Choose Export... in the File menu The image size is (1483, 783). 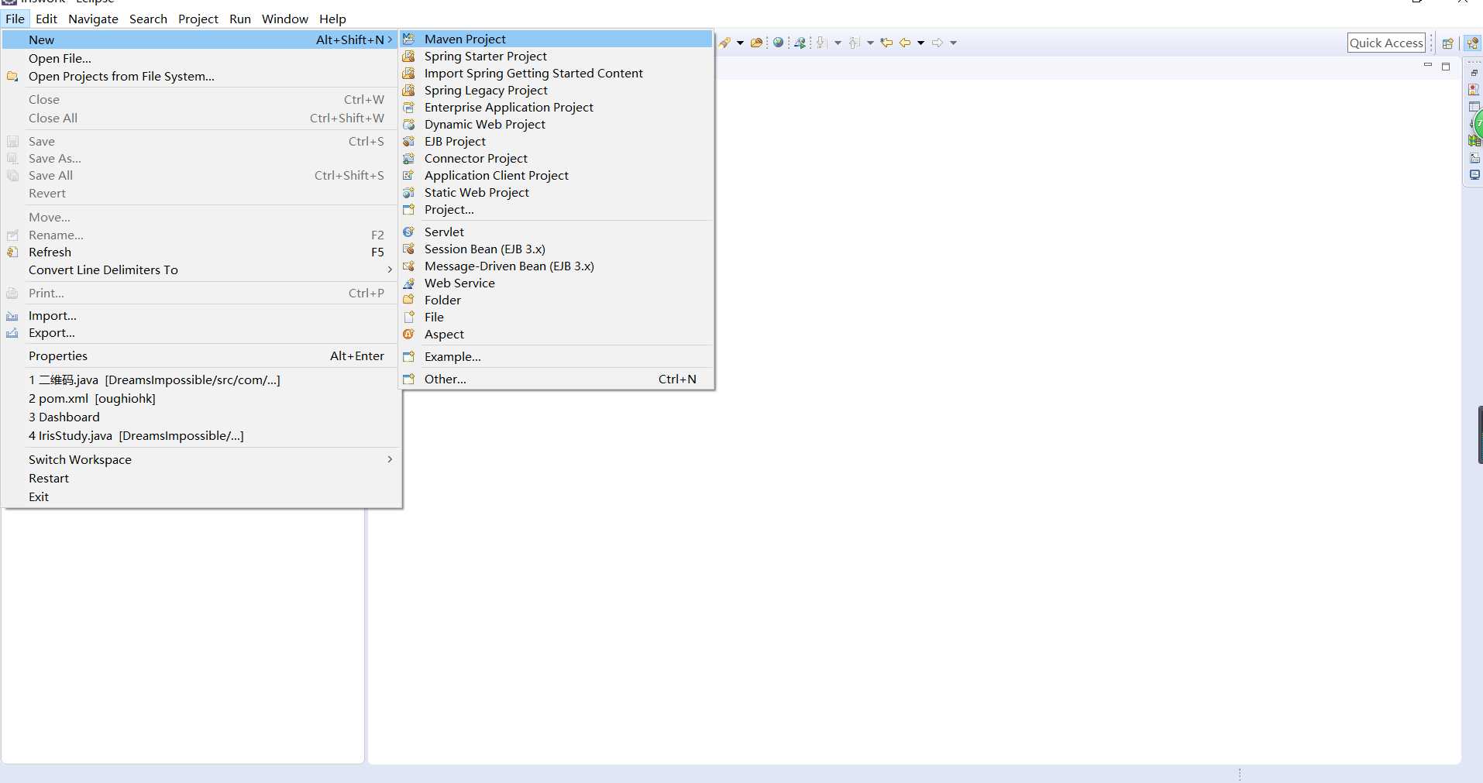coord(201,332)
